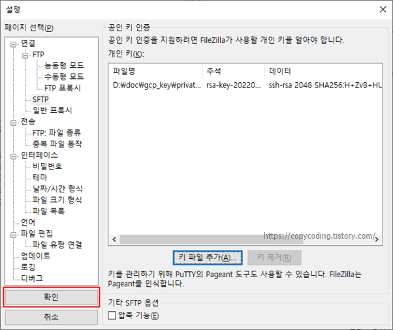Select the 전송 page

coord(28,122)
